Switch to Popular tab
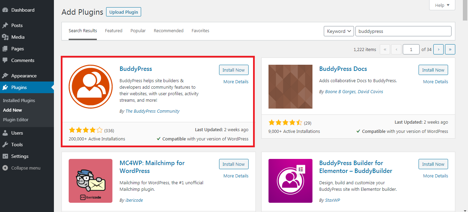468x212 pixels. point(138,31)
